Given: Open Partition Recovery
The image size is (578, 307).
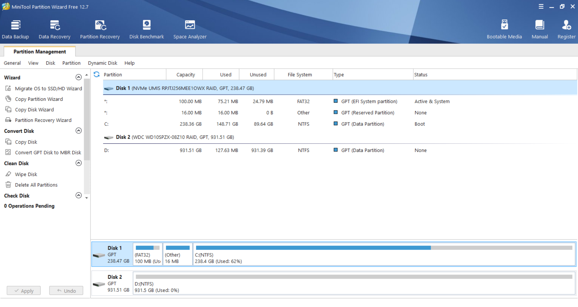Looking at the screenshot, I should 100,29.
